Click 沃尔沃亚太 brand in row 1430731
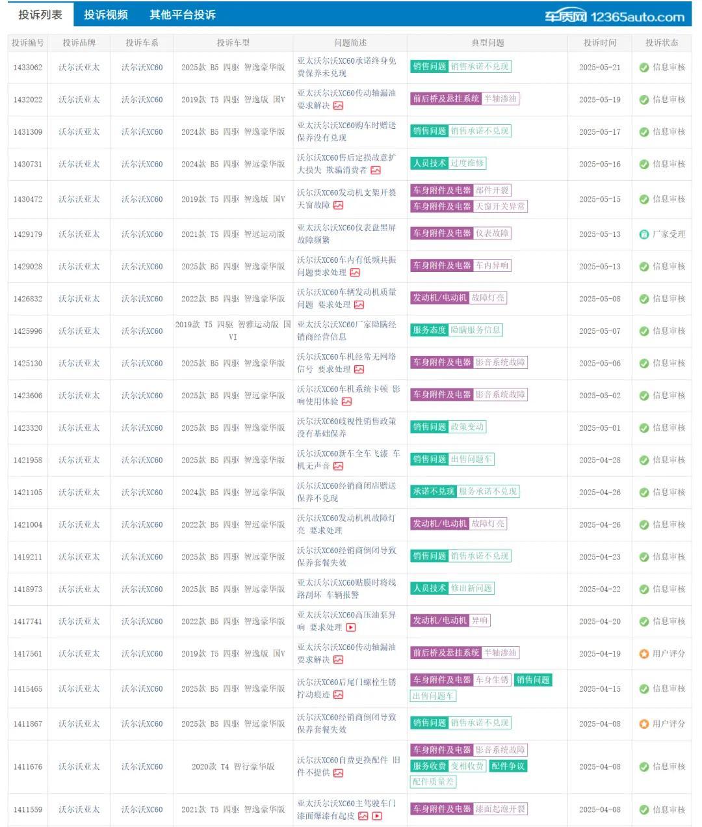Image resolution: width=702 pixels, height=827 pixels. (79, 164)
